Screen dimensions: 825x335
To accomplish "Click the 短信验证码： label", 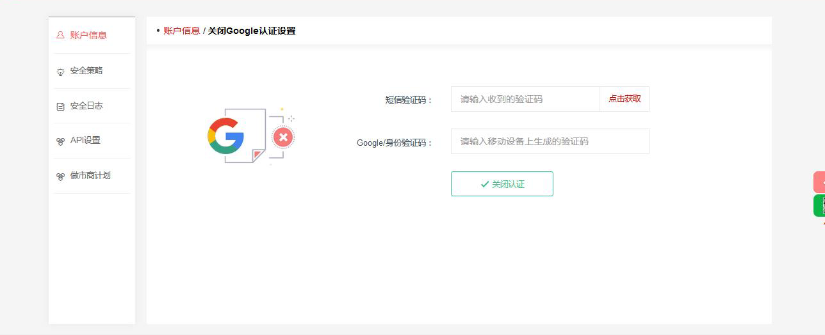I will 409,100.
